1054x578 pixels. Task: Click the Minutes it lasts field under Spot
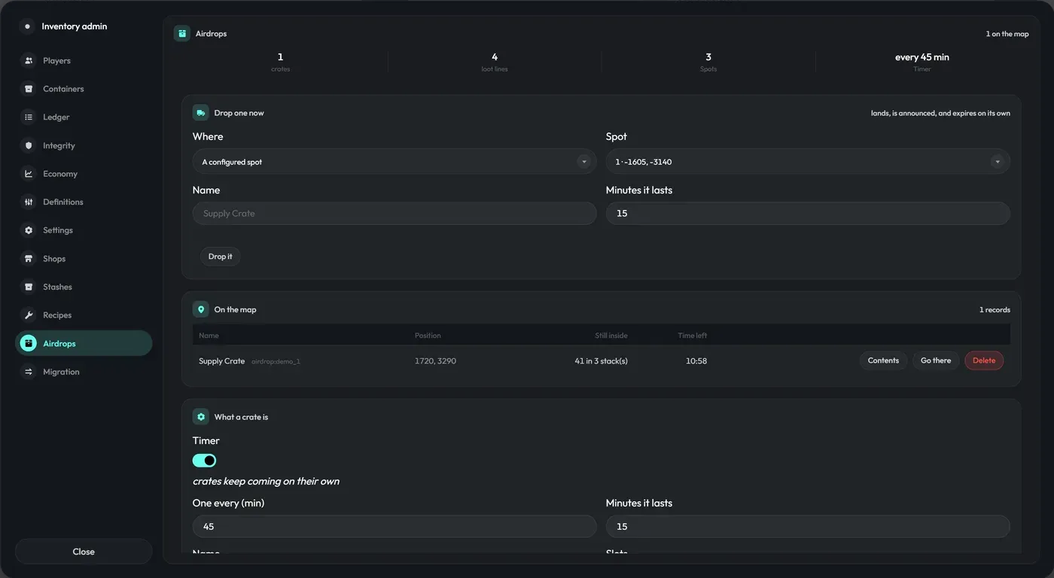808,214
